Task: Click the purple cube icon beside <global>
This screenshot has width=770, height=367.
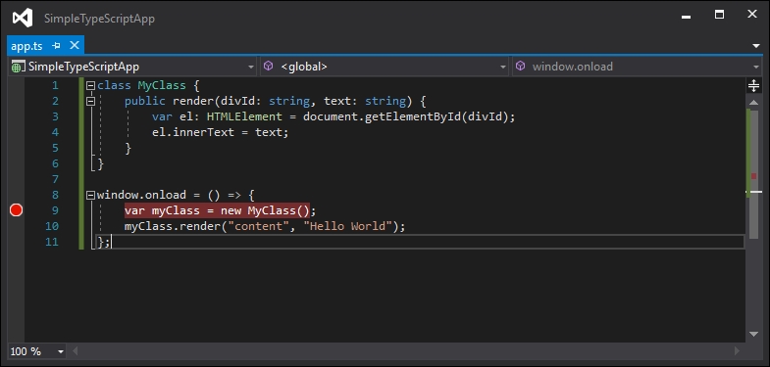Action: click(268, 67)
